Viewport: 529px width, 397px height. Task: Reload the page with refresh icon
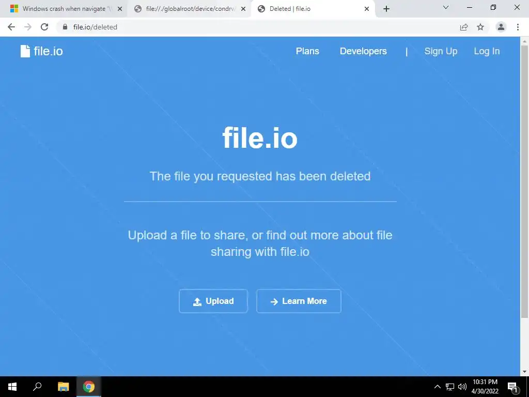(44, 27)
